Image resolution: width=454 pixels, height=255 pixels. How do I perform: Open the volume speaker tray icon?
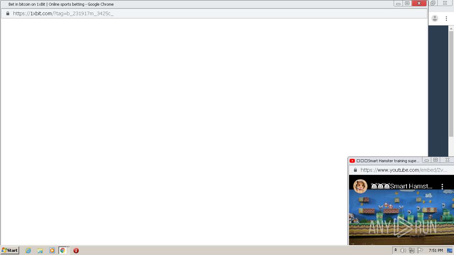click(403, 250)
